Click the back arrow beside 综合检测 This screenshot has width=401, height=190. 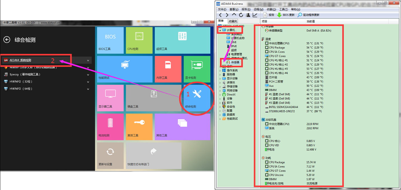pyautogui.click(x=7, y=40)
